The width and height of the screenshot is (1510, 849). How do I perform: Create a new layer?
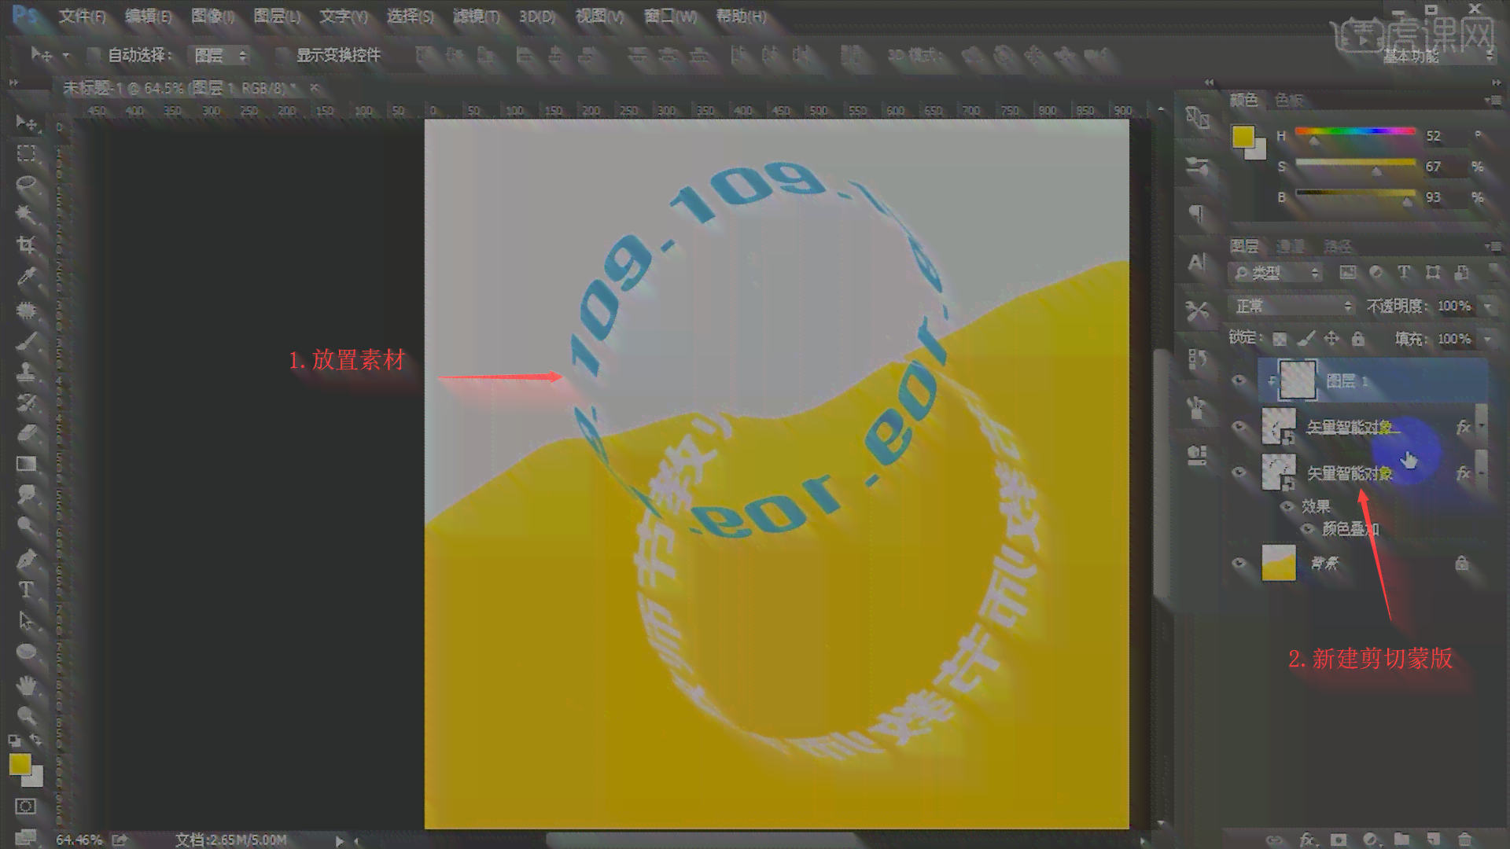tap(1433, 840)
